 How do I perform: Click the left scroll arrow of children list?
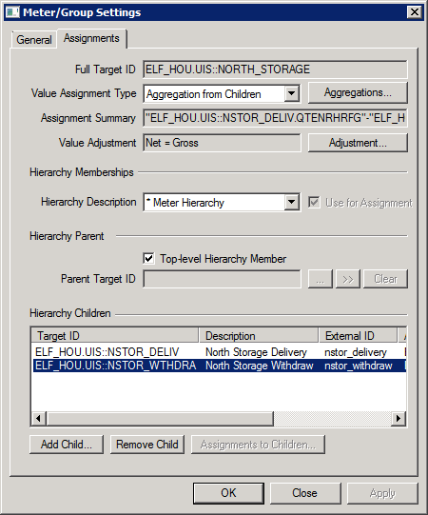[x=39, y=419]
